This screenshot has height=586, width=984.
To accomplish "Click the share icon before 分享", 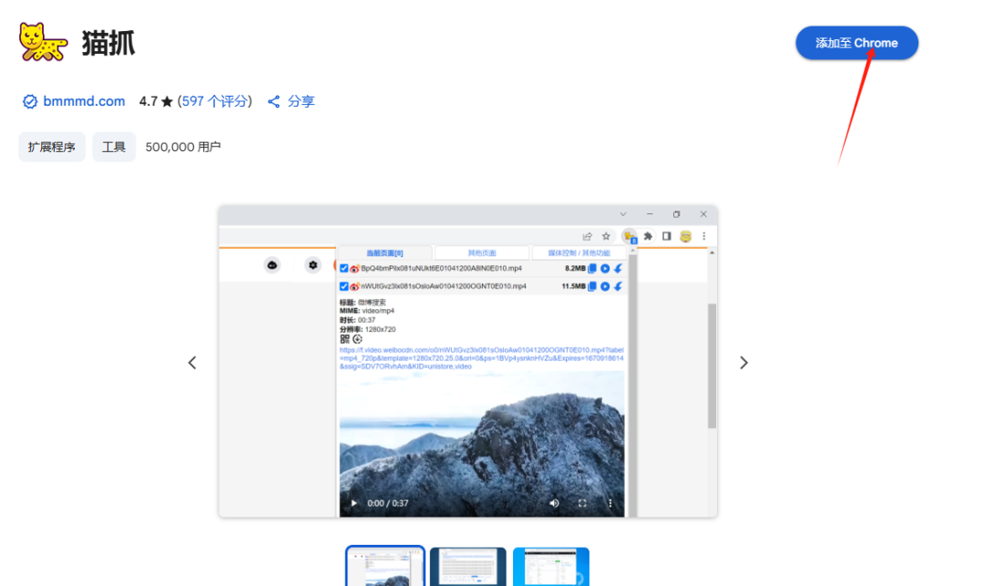I will (273, 102).
